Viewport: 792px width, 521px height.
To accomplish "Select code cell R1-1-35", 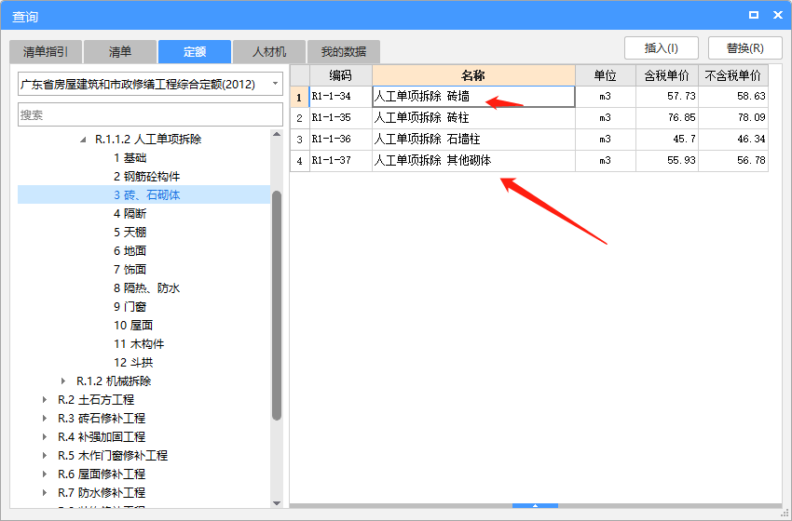I will 341,118.
